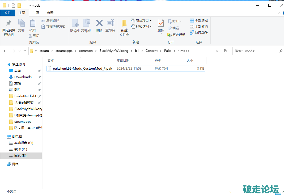Click the 重命名 rename icon
284x195 pixels.
pos(110,23)
